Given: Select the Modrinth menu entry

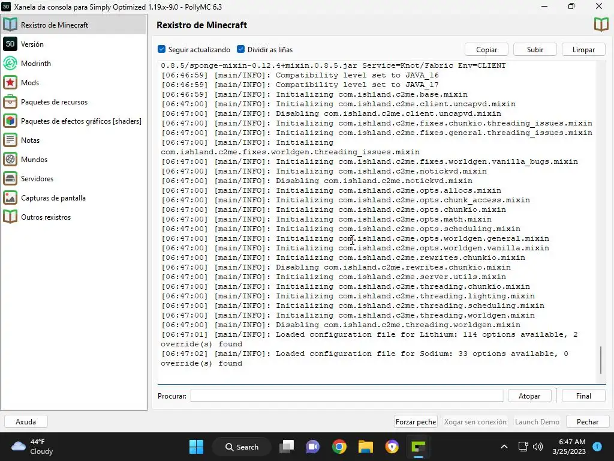Looking at the screenshot, I should tap(74, 63).
